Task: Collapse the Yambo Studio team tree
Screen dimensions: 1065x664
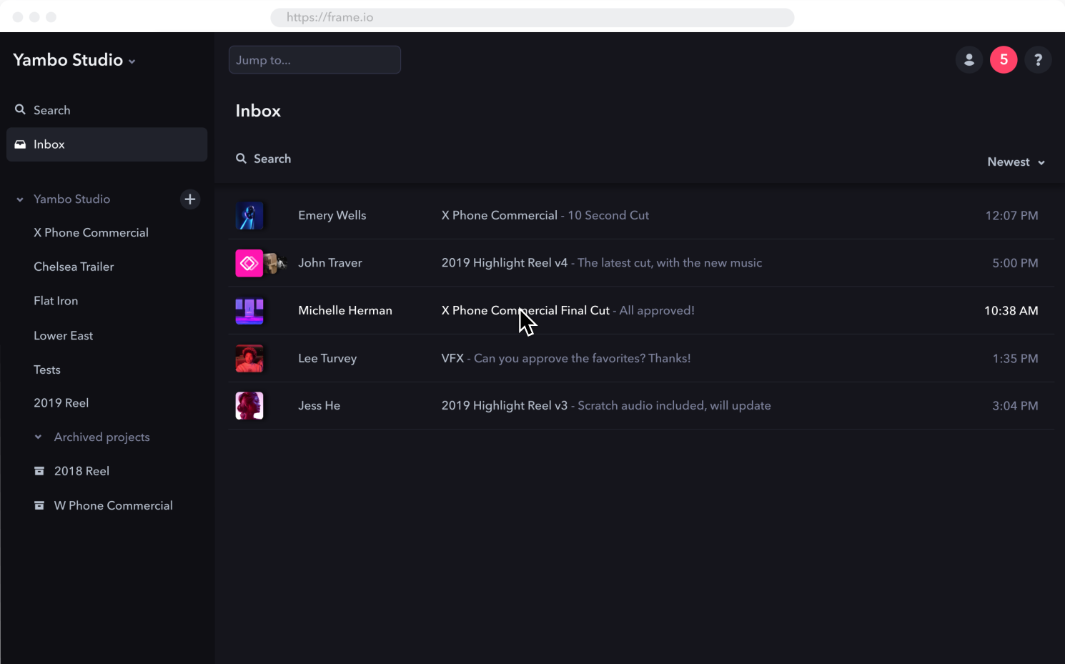Action: pyautogui.click(x=20, y=199)
